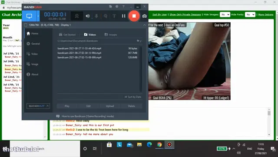
Task: Click the Play button in Bandicam
Action: point(67,106)
